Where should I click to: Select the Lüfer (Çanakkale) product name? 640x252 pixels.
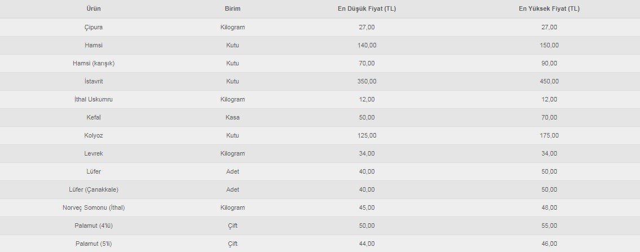(x=94, y=189)
